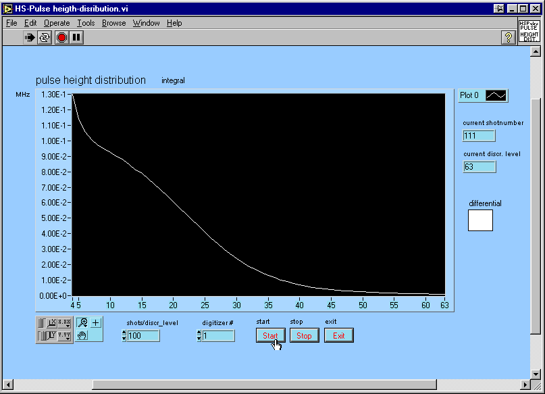545x394 pixels.
Task: Open the File menu
Action: (x=11, y=23)
